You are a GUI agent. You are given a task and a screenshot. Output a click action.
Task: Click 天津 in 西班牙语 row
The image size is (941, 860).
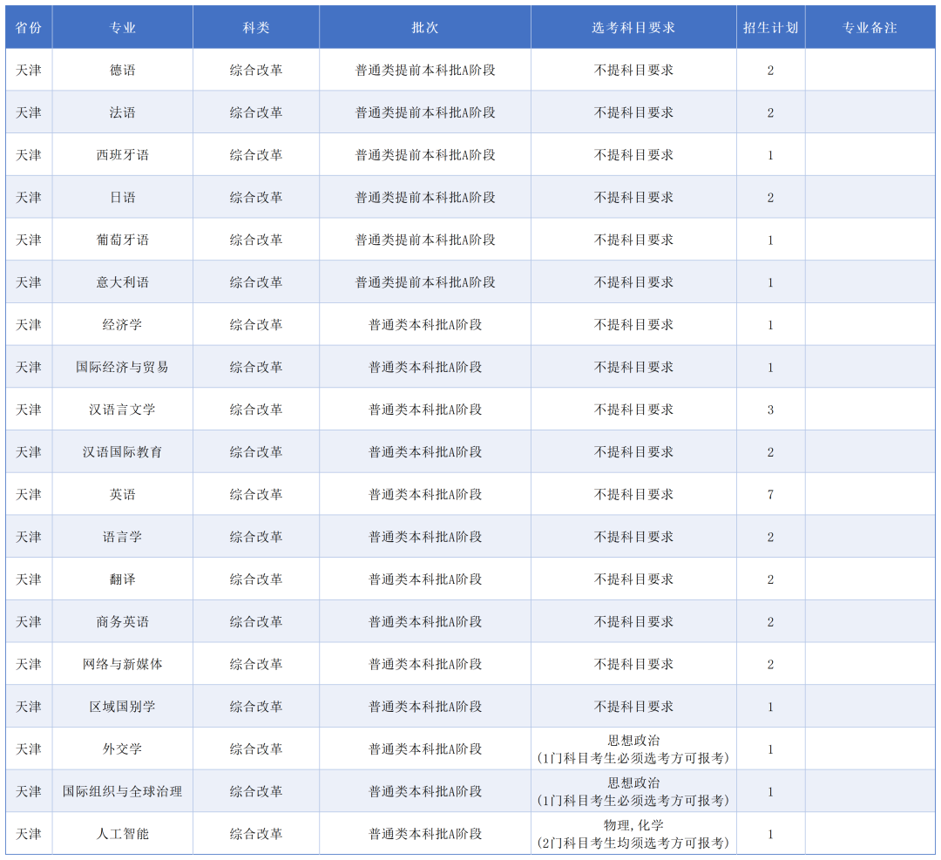pos(29,155)
